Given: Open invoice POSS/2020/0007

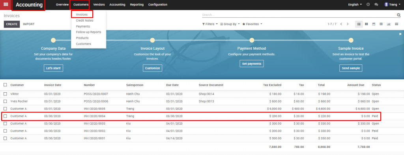Looking at the screenshot, I should 96,94.
